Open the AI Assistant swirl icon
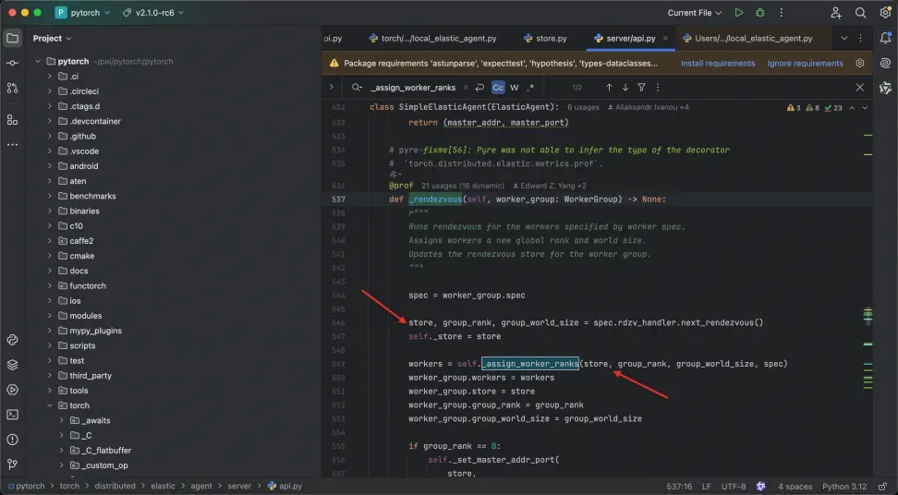 pos(885,63)
